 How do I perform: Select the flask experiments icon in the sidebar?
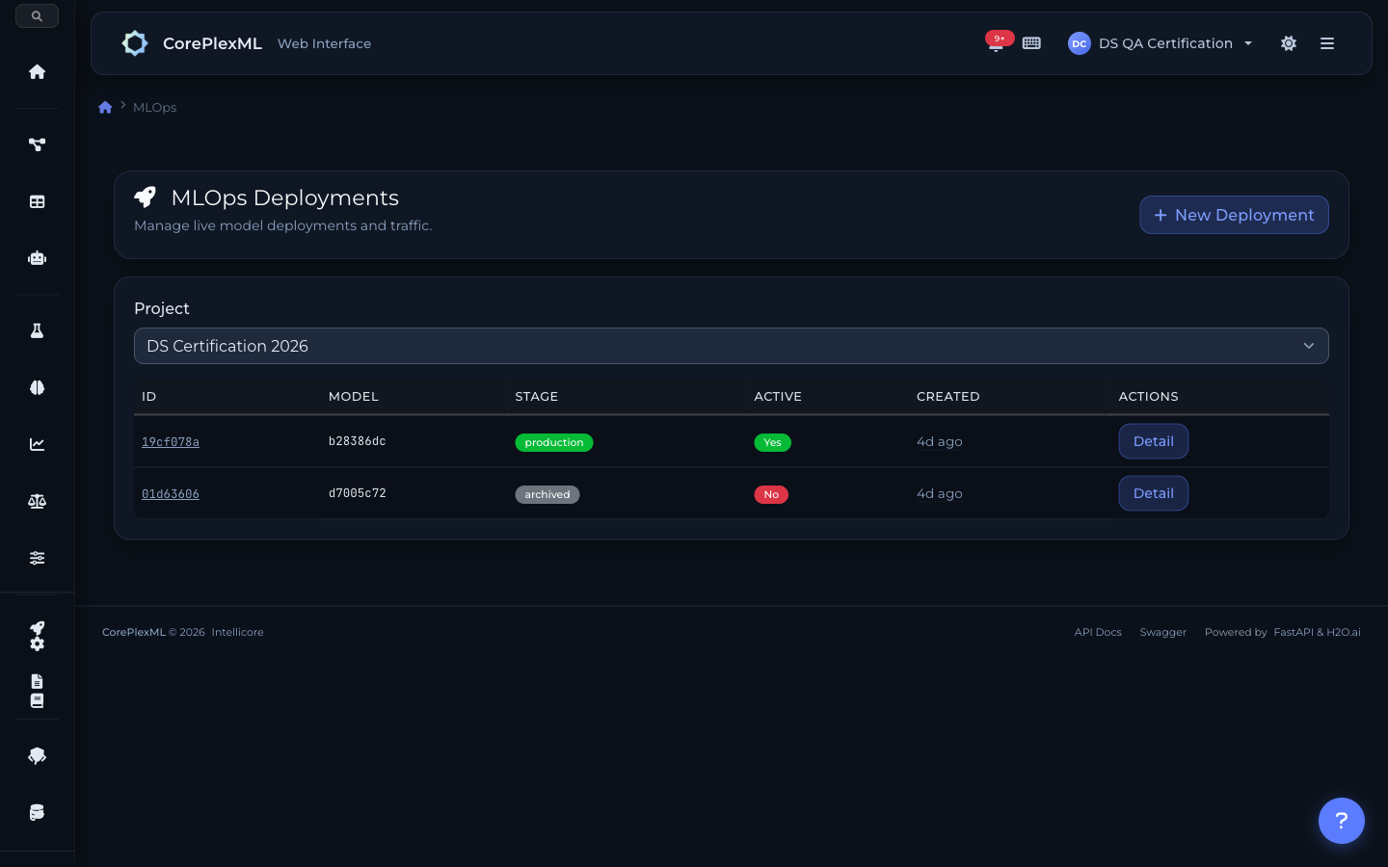(x=37, y=330)
